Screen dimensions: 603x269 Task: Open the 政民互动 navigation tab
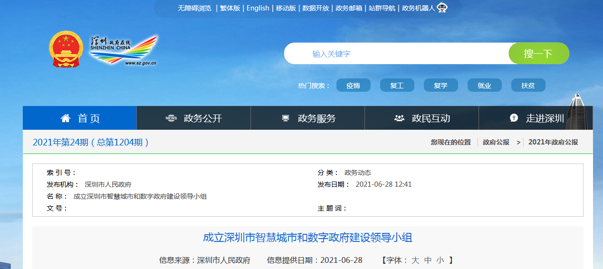pos(422,118)
